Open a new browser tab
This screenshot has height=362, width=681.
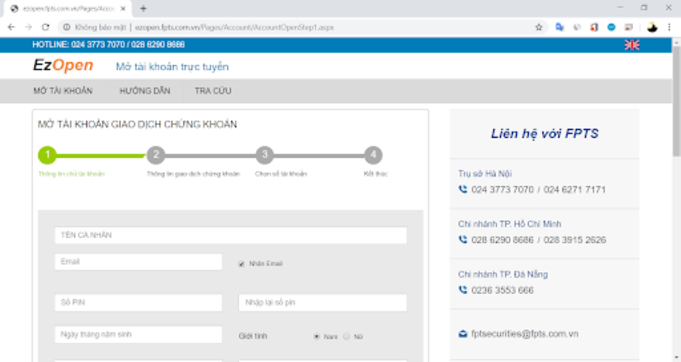(x=143, y=8)
